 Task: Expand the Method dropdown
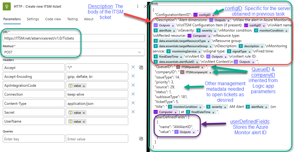click(x=140, y=52)
